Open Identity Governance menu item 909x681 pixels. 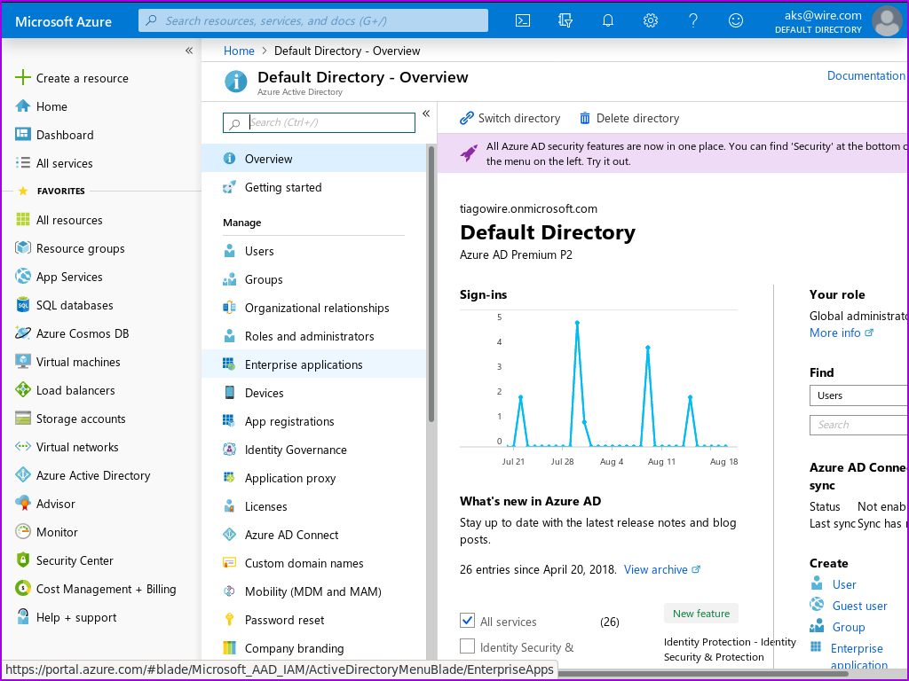(x=313, y=450)
